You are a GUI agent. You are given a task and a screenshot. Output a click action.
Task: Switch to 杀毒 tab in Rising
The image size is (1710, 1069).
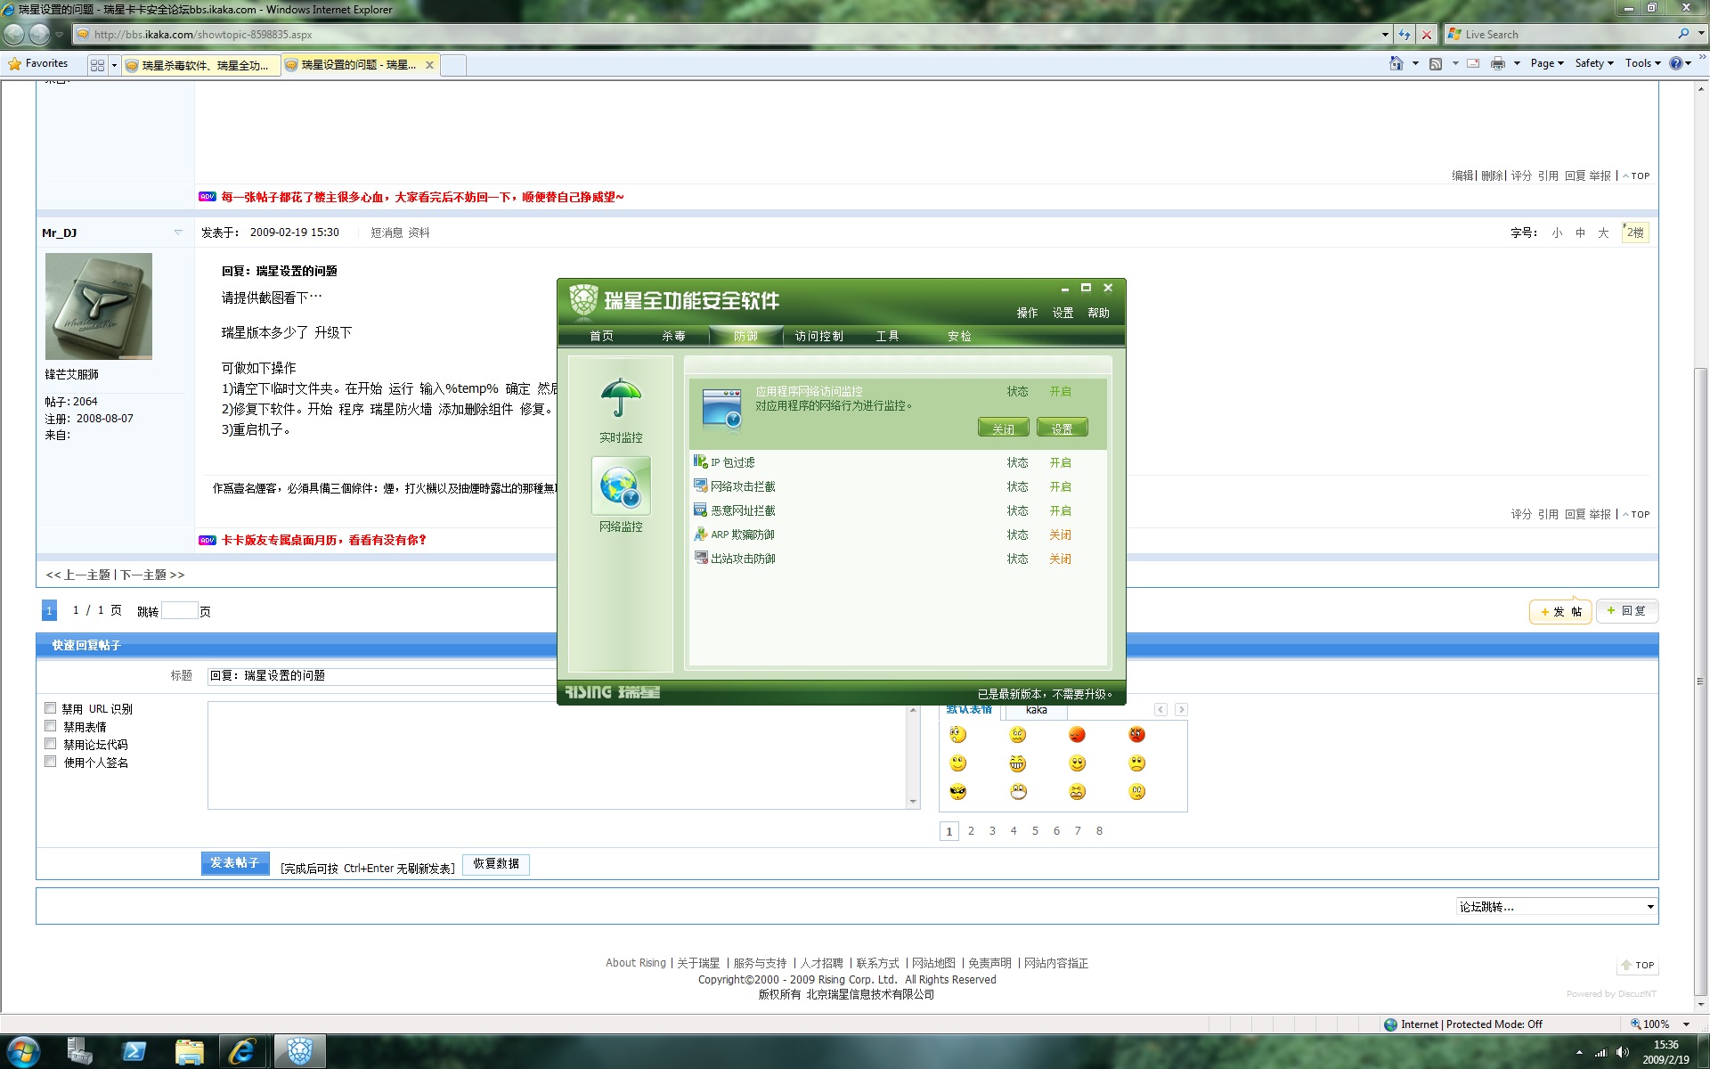[673, 336]
